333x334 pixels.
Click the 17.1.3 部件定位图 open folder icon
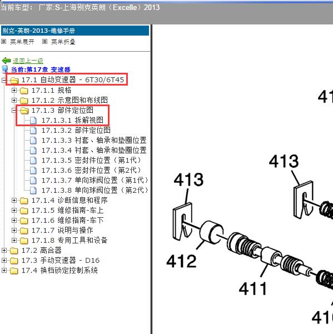tap(24, 111)
